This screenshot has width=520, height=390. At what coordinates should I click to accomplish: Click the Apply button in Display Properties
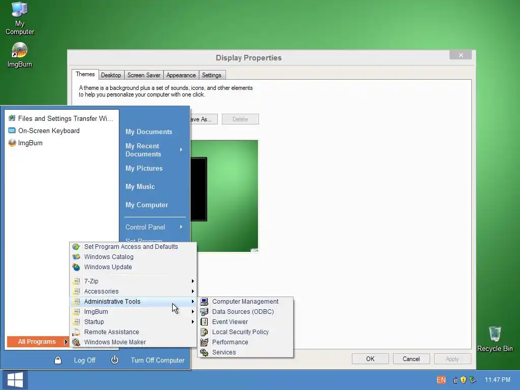[x=452, y=359]
